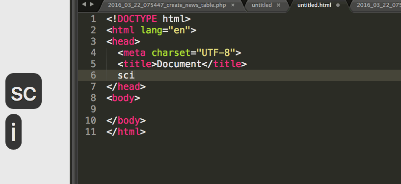Close the create_news_table.php tab
The height and width of the screenshot is (184, 401).
click(x=233, y=5)
